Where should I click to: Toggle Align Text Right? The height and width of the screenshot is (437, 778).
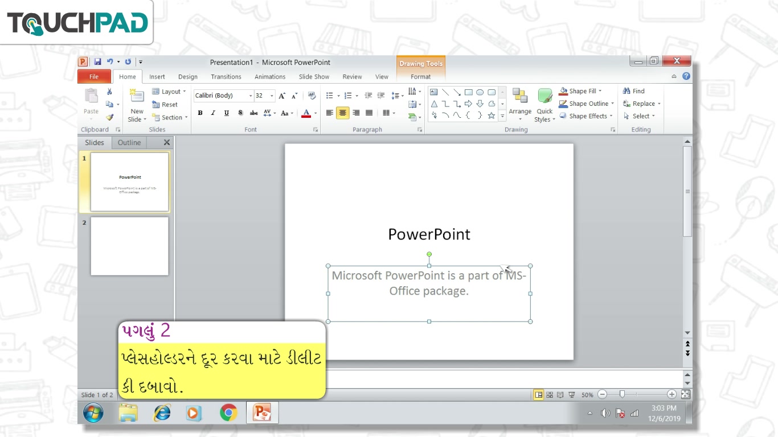click(356, 113)
